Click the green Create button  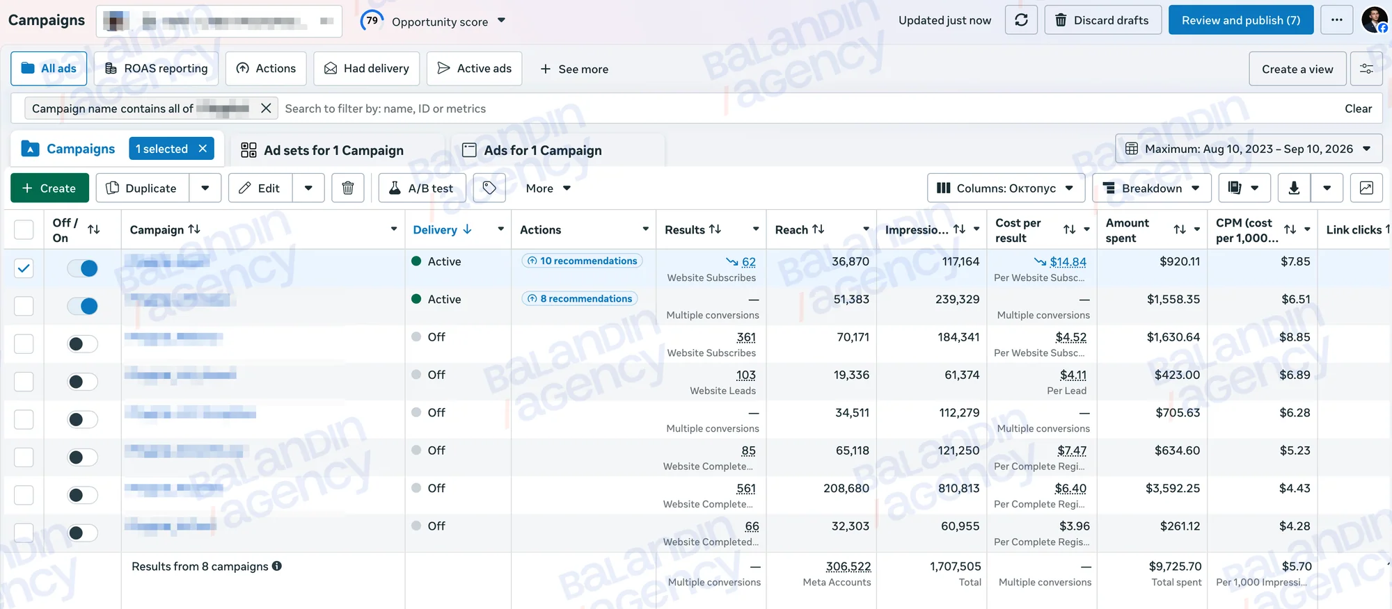coord(49,188)
